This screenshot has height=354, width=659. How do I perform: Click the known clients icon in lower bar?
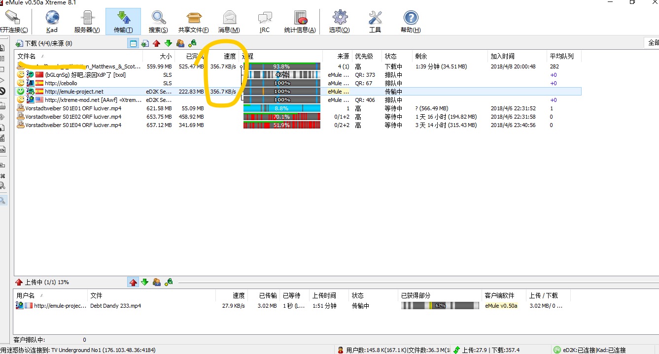point(169,282)
